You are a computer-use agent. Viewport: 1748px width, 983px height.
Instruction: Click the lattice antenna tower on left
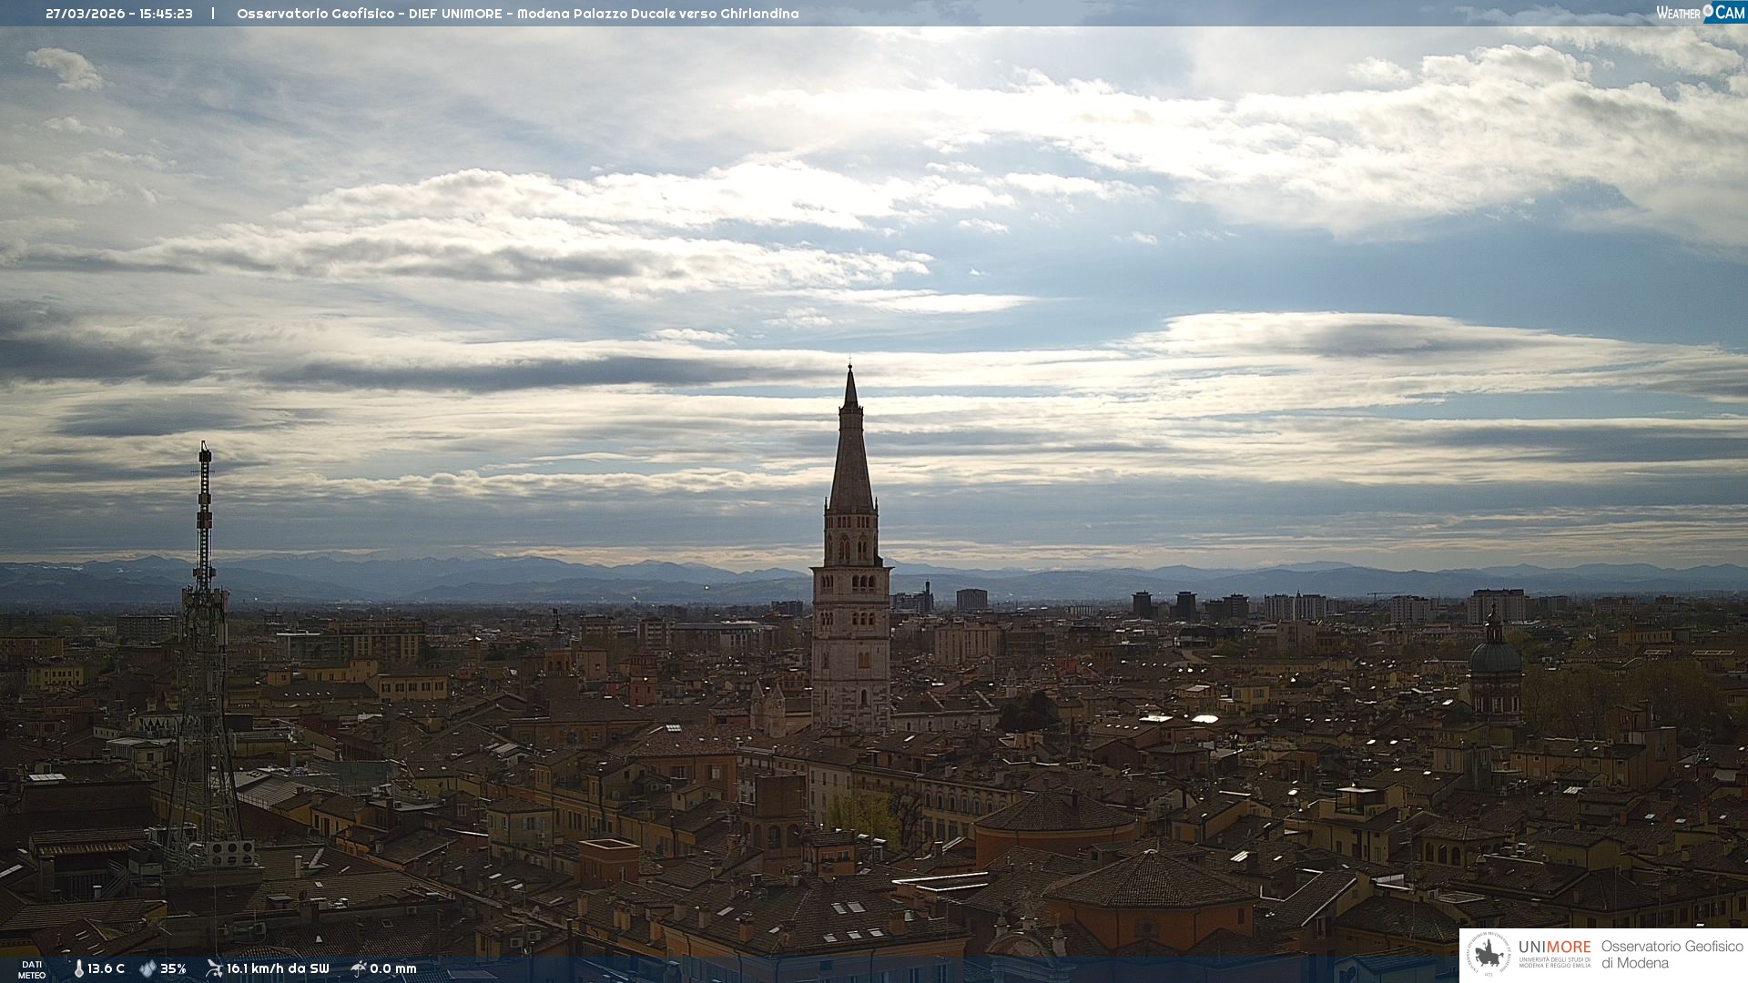tap(204, 655)
